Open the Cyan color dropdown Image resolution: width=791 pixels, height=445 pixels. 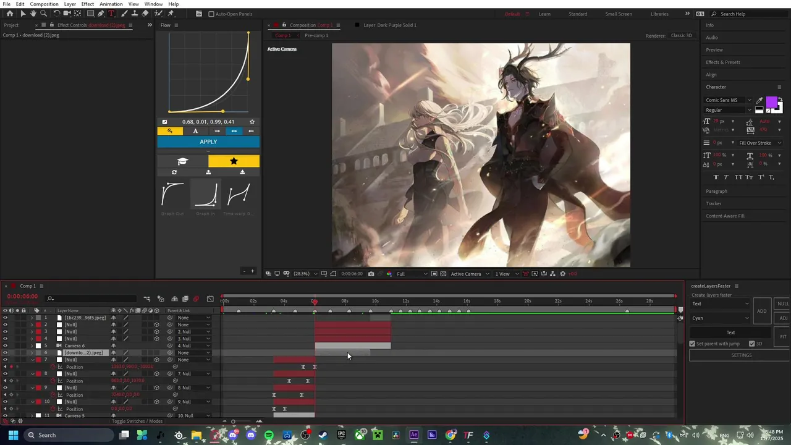720,318
